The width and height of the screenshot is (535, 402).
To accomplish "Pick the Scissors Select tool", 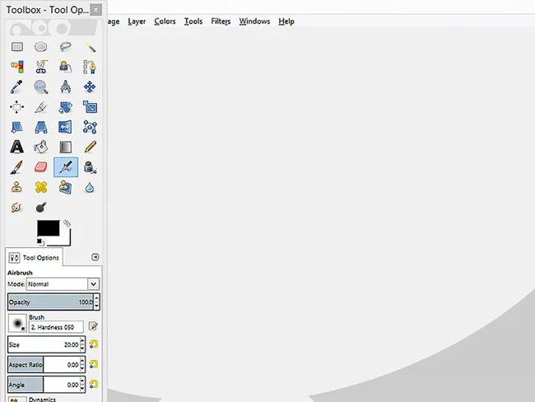I will tap(41, 67).
